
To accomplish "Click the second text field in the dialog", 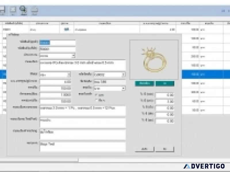I will point(57,49).
